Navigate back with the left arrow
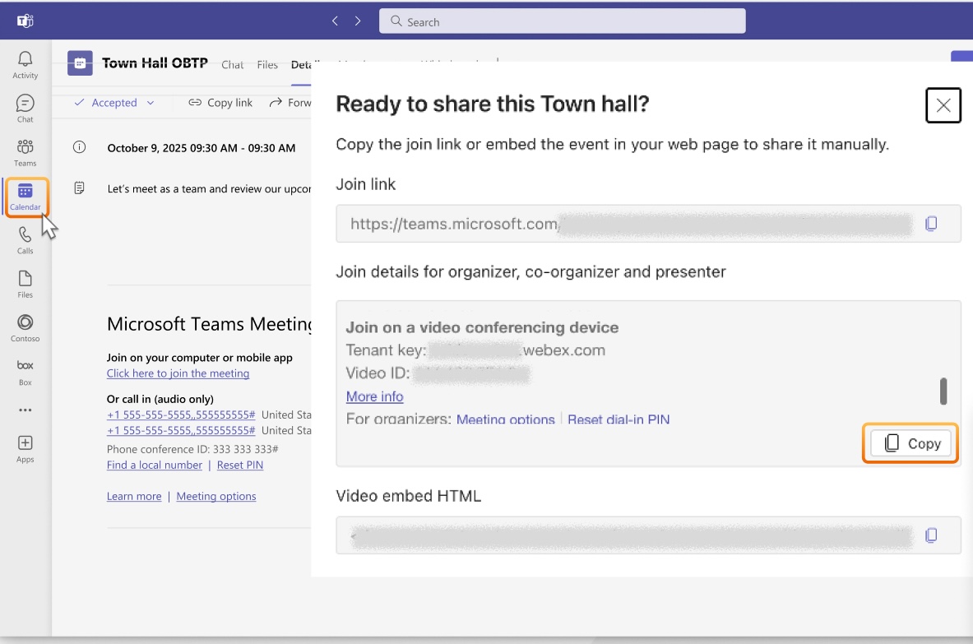The height and width of the screenshot is (644, 973). [335, 21]
